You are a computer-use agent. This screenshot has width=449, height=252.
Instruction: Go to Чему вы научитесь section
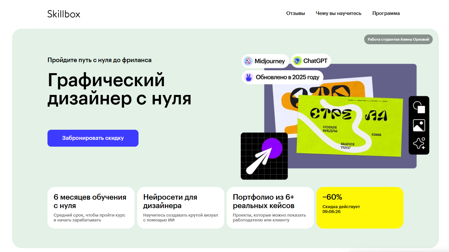coord(338,13)
